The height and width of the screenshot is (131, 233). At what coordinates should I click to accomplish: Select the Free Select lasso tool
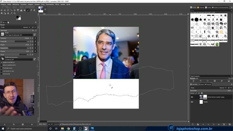(8, 10)
